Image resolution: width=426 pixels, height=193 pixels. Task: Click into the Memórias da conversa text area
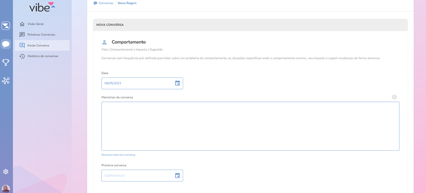[250, 126]
